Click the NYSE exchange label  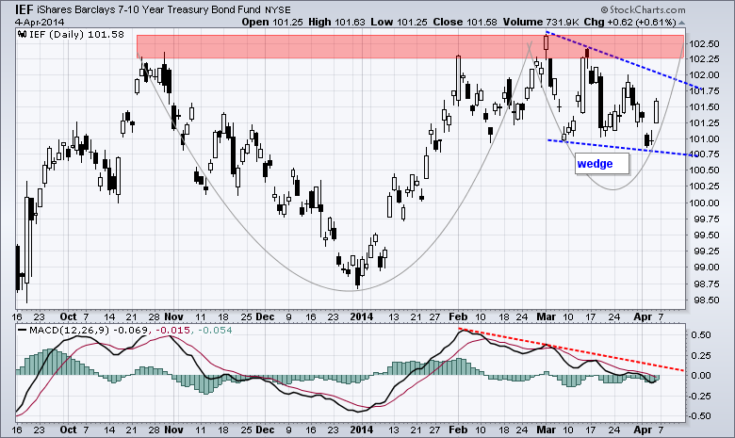coord(277,9)
